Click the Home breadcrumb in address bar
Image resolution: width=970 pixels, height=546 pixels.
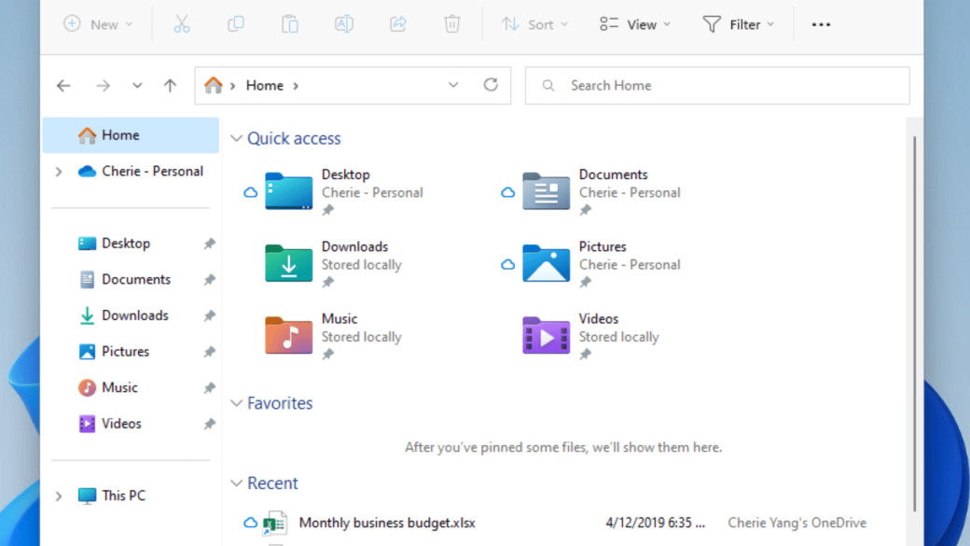(265, 86)
